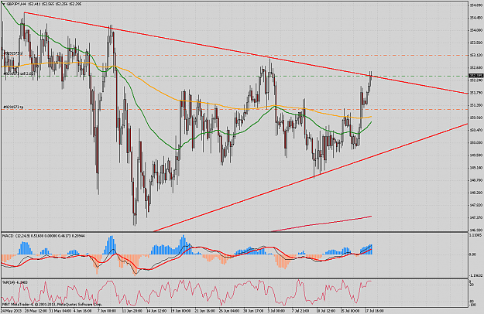Click the '21 Jun 16:00' time axis label
This screenshot has width=484, height=314.
coord(204,311)
